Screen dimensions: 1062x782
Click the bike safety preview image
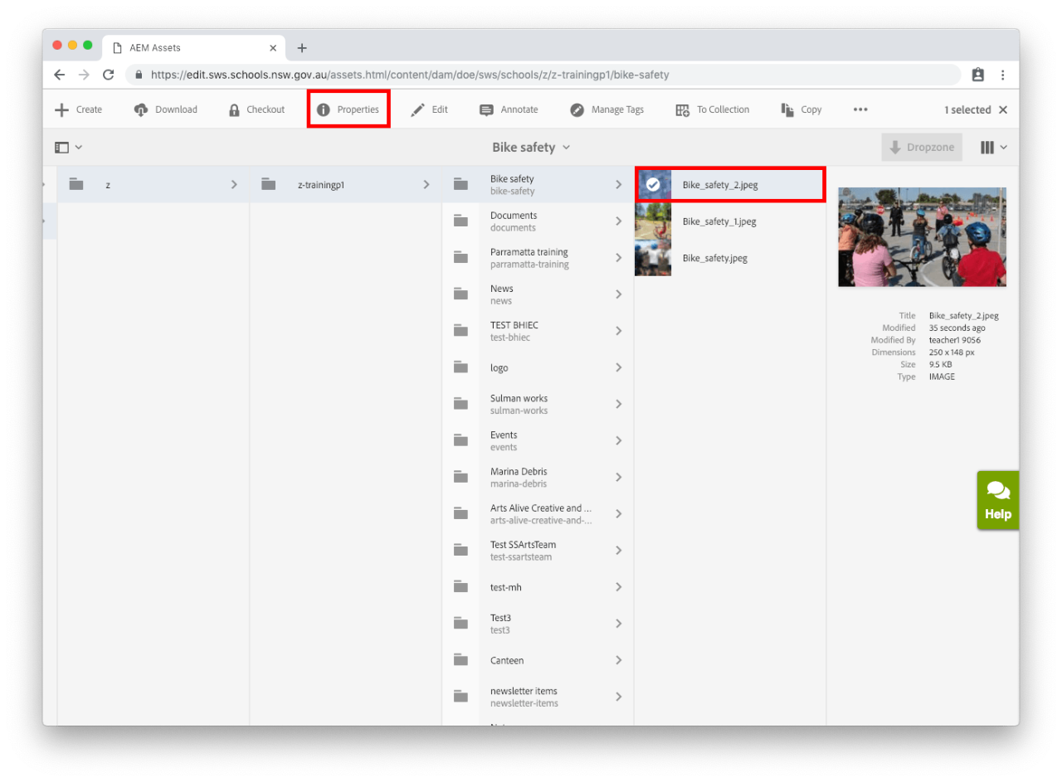pos(923,236)
